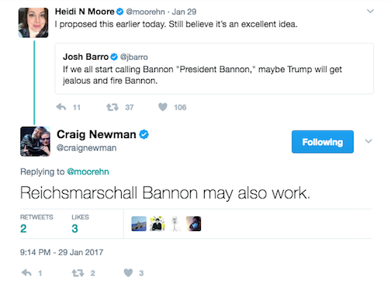Reply to Craig Newman's tweet

click(x=26, y=273)
